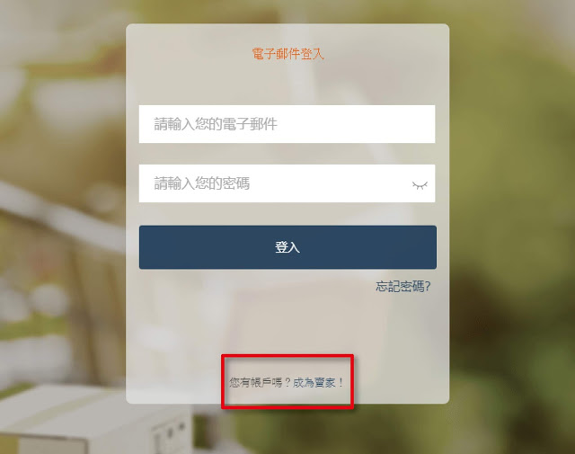Click the 成為賣家！ link
Viewport: 575px width, 454px height.
pyautogui.click(x=319, y=382)
